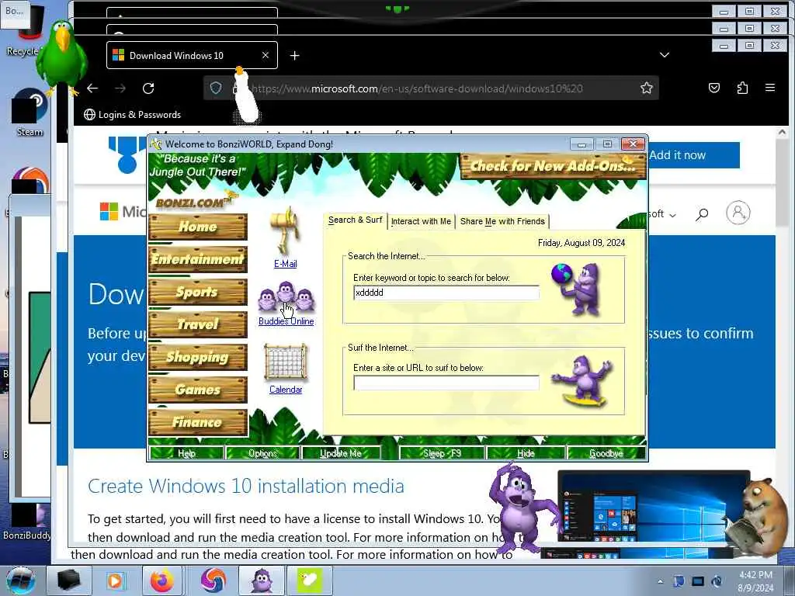The image size is (795, 596).
Task: Open the E-Mail trumpet icon in BonziWORLD
Action: [286, 232]
